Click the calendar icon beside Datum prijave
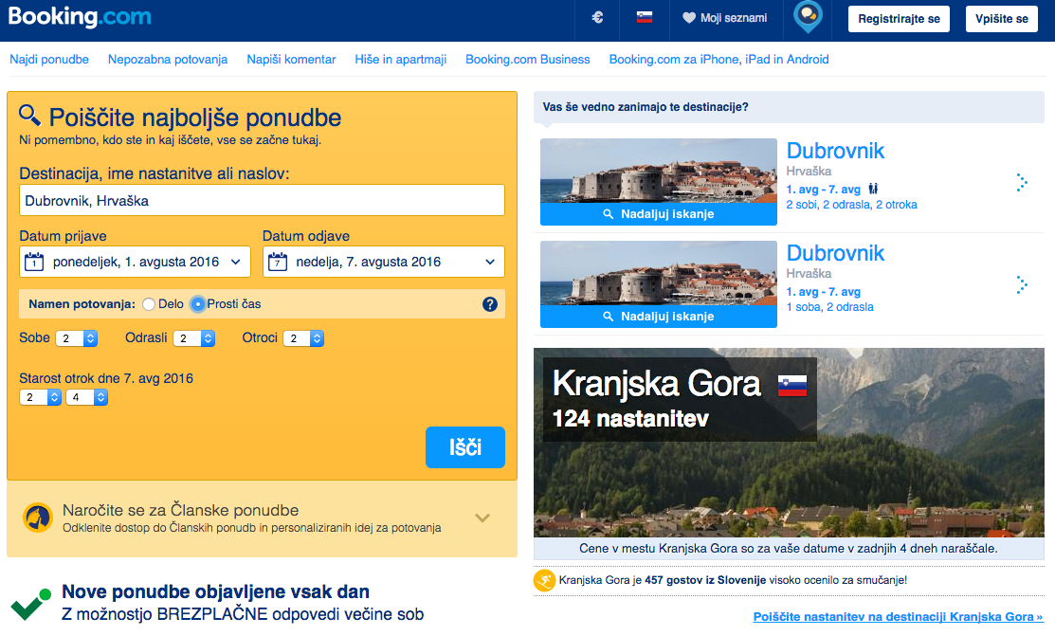Viewport: 1055px width, 636px height. [34, 262]
